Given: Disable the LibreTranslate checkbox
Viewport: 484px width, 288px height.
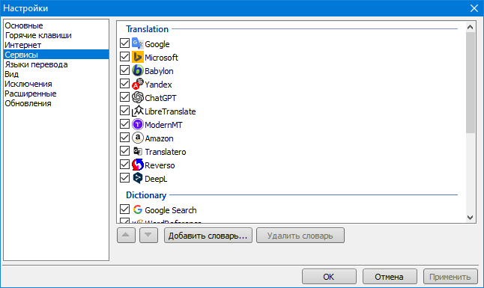Looking at the screenshot, I should click(124, 111).
